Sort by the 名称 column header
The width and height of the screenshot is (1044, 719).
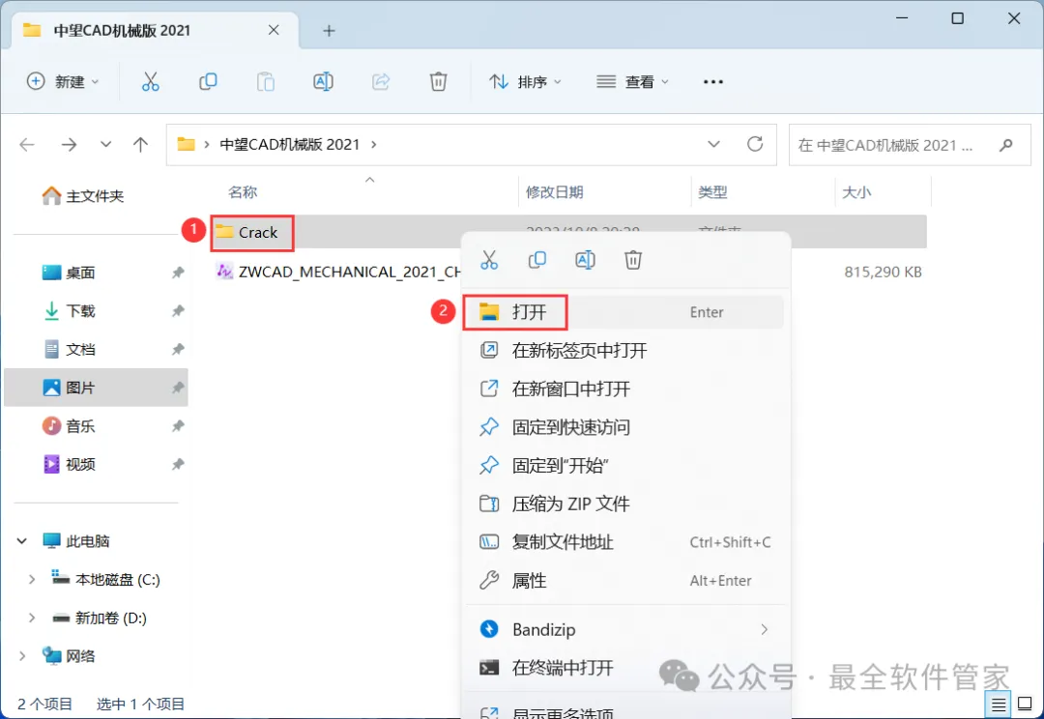coord(243,192)
